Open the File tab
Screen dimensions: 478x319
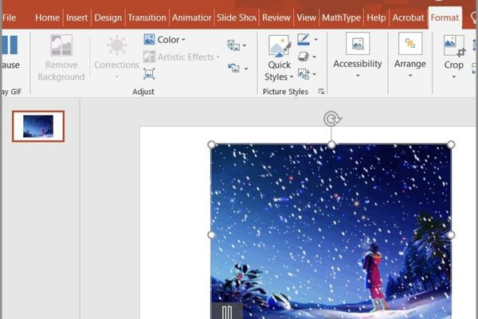[x=9, y=18]
